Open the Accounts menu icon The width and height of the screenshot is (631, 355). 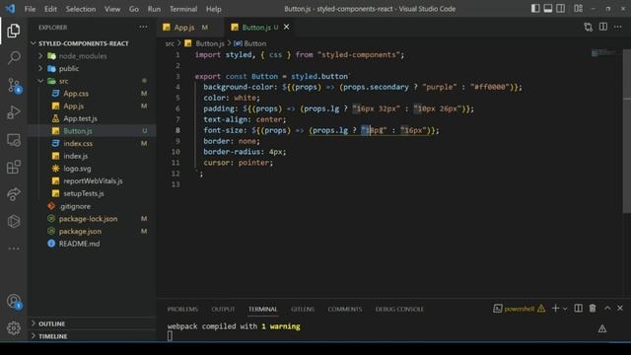(13, 301)
